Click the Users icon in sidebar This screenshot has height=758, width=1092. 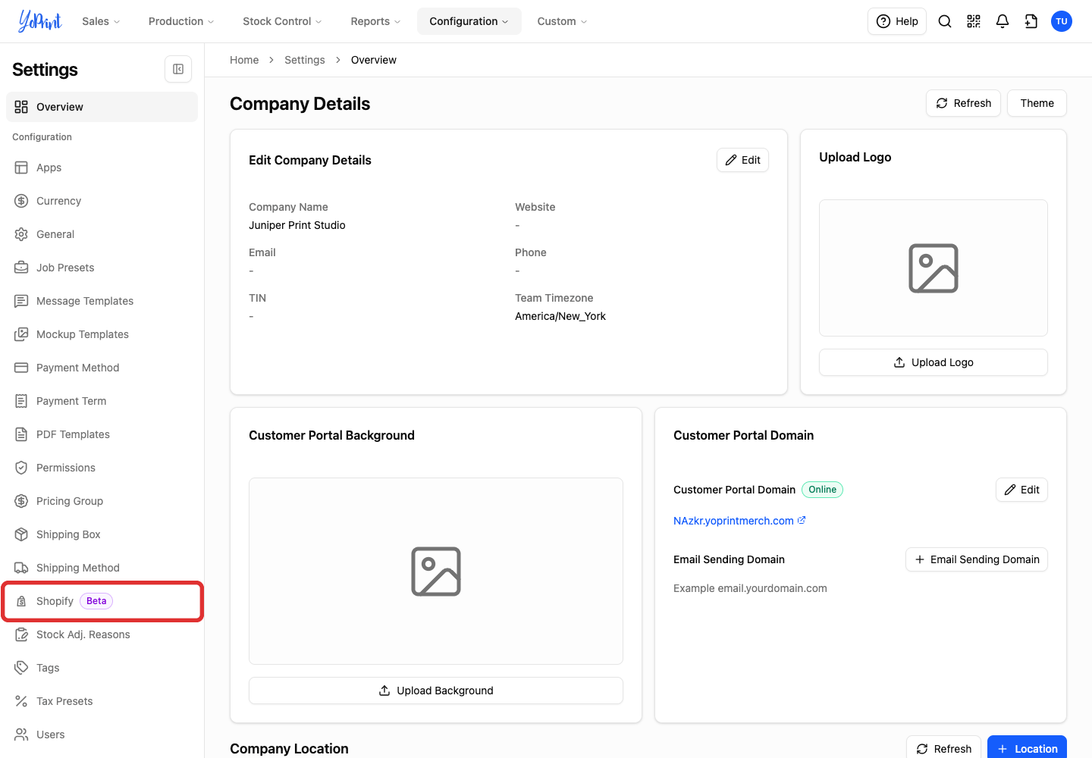click(x=21, y=735)
